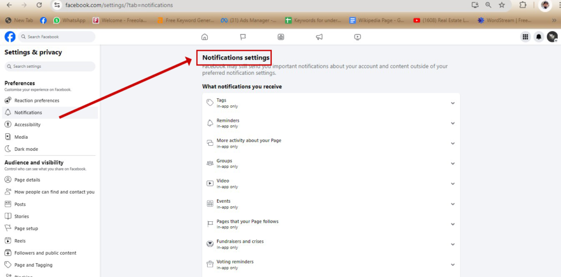
Task: Click the Search settings field
Action: [50, 67]
